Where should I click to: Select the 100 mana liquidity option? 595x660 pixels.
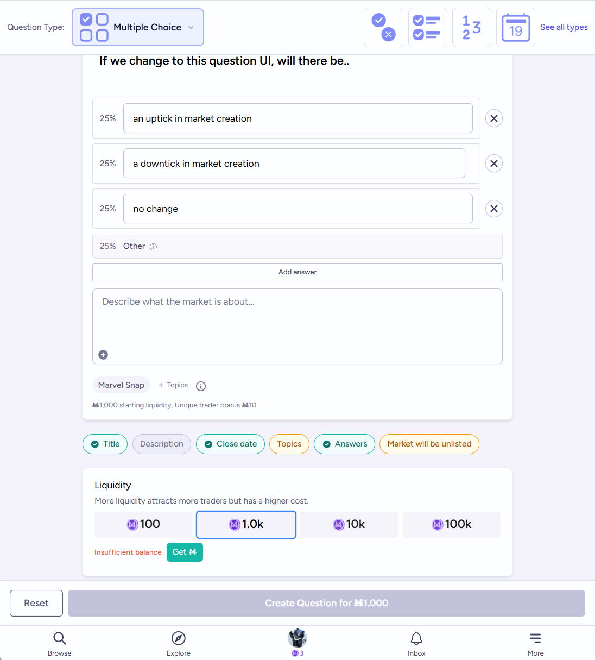(x=143, y=524)
